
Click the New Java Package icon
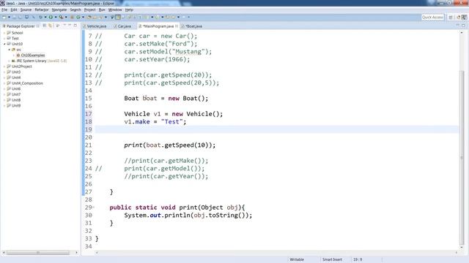pyautogui.click(x=72, y=18)
